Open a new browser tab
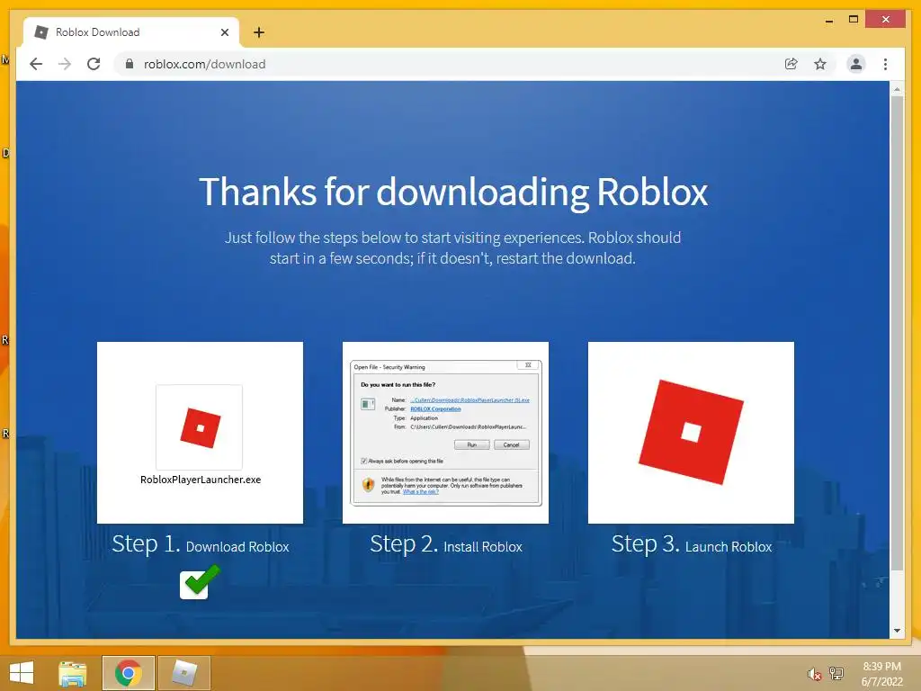 coord(259,32)
